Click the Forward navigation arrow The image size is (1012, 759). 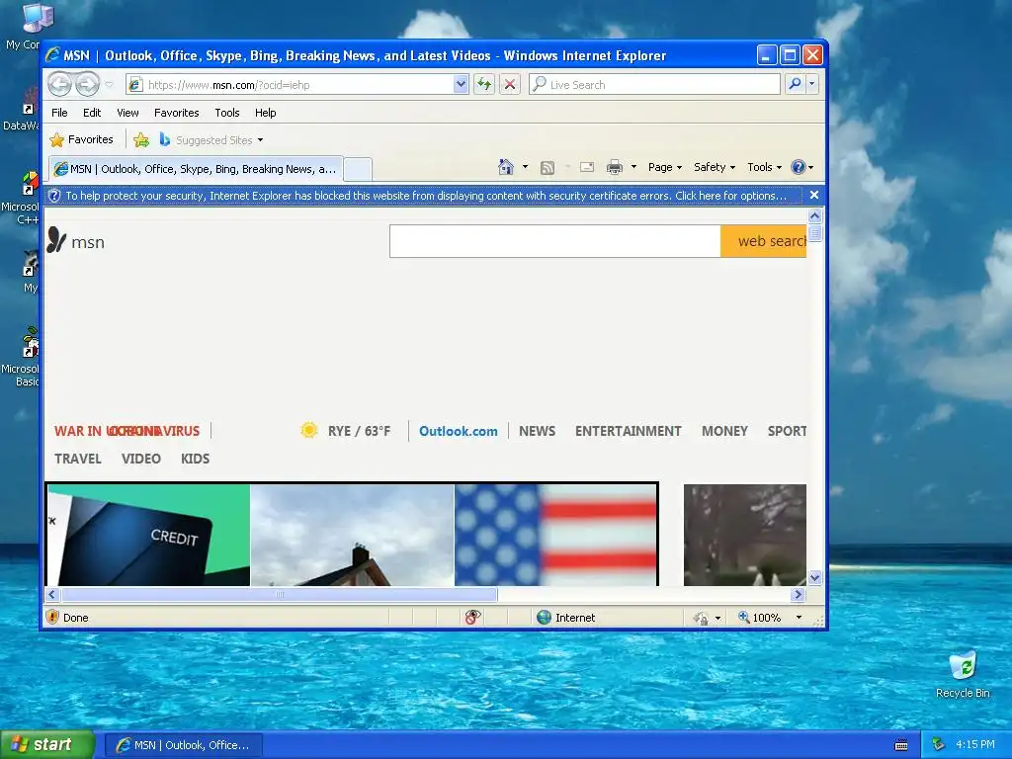87,84
